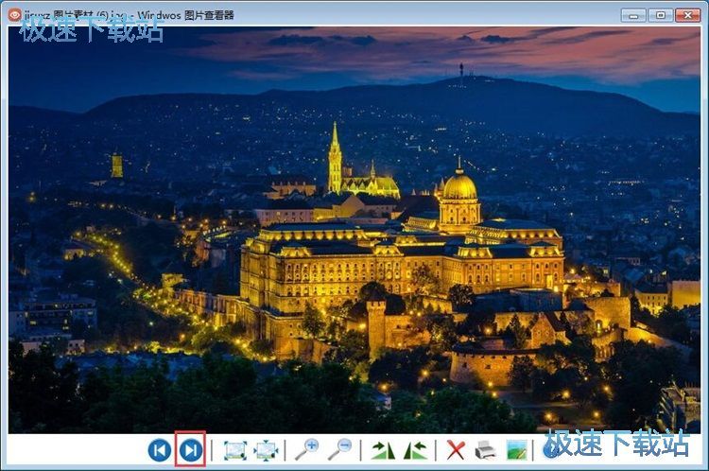709x471 pixels.
Task: Click the castle photo display area
Action: click(354, 230)
